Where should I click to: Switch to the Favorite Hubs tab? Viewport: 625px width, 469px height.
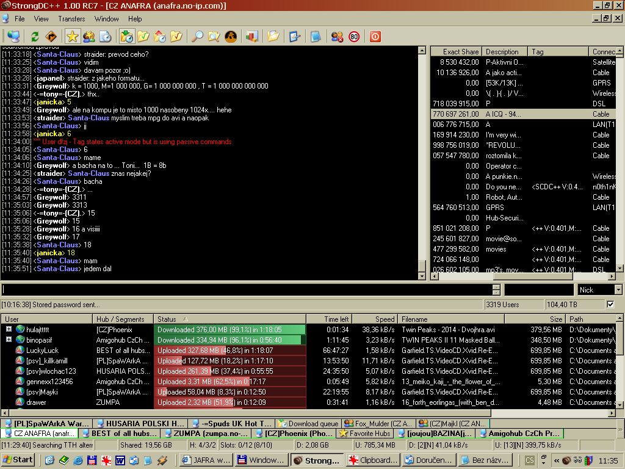(365, 434)
